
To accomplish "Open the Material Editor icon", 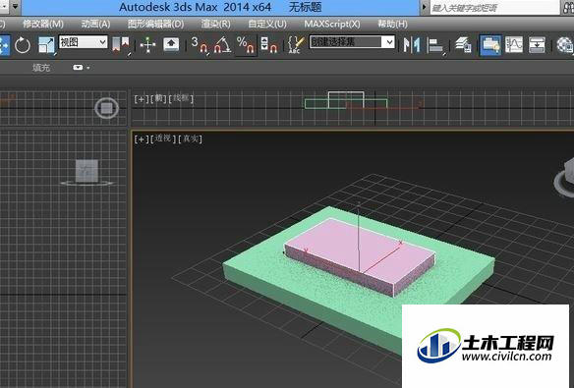I will 565,45.
